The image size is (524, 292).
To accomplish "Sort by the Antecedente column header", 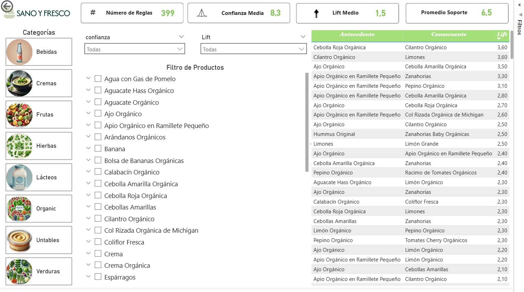I will 357,34.
